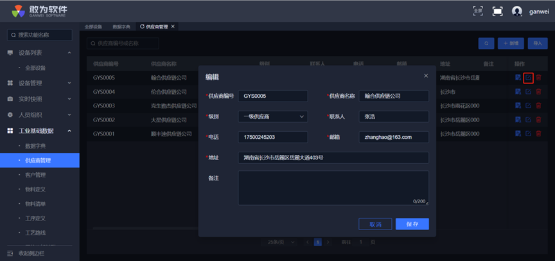Toggle fullscreen with bracket-frame icon
The height and width of the screenshot is (261, 555).
click(x=498, y=11)
